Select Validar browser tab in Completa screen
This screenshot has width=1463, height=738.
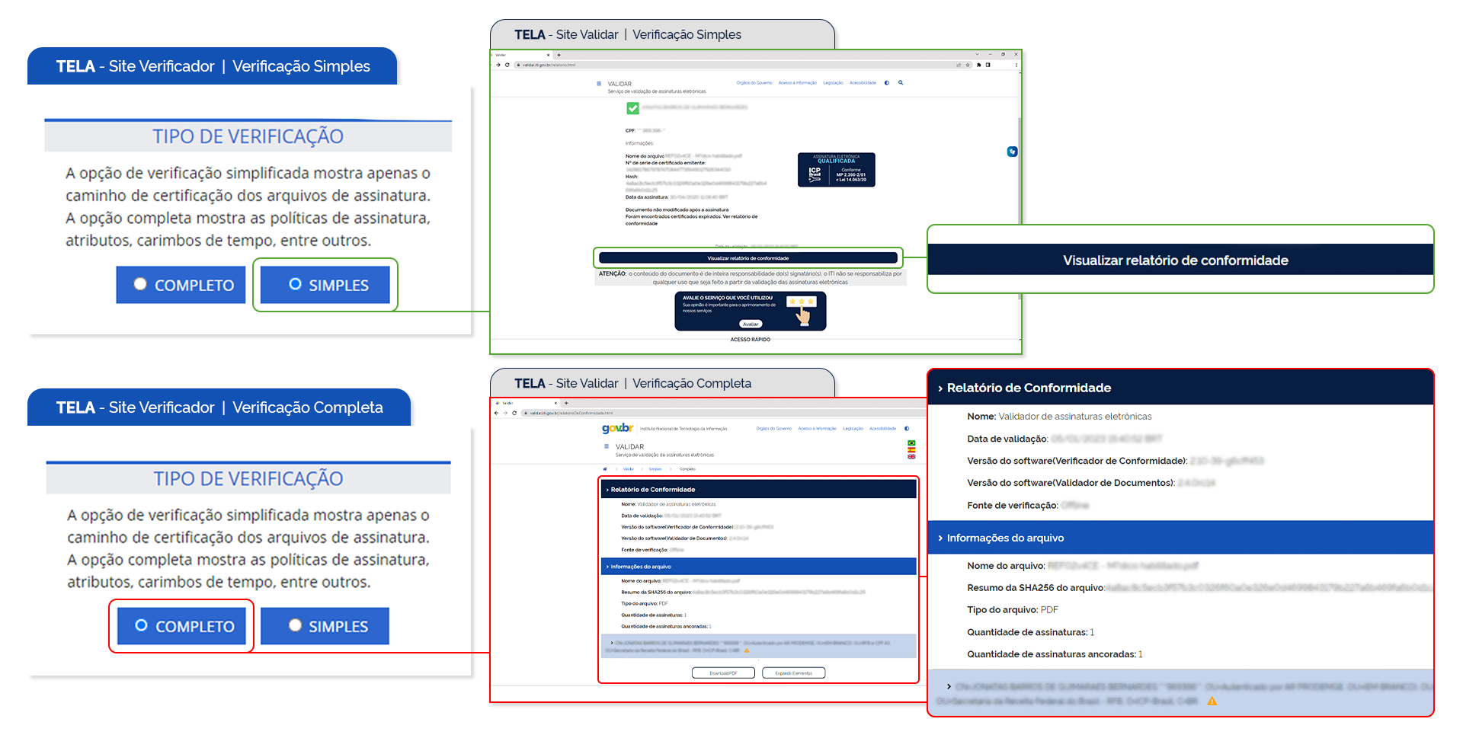coord(527,403)
